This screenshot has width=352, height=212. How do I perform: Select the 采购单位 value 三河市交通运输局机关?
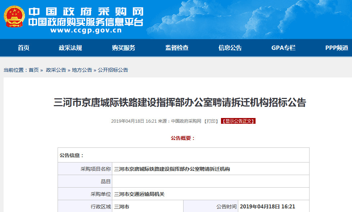click(139, 194)
